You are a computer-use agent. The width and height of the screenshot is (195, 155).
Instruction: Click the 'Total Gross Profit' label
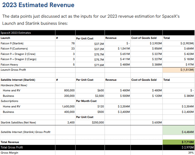pyautogui.click(x=12, y=148)
